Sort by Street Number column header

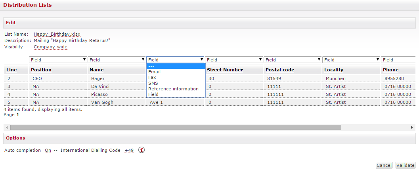point(225,70)
